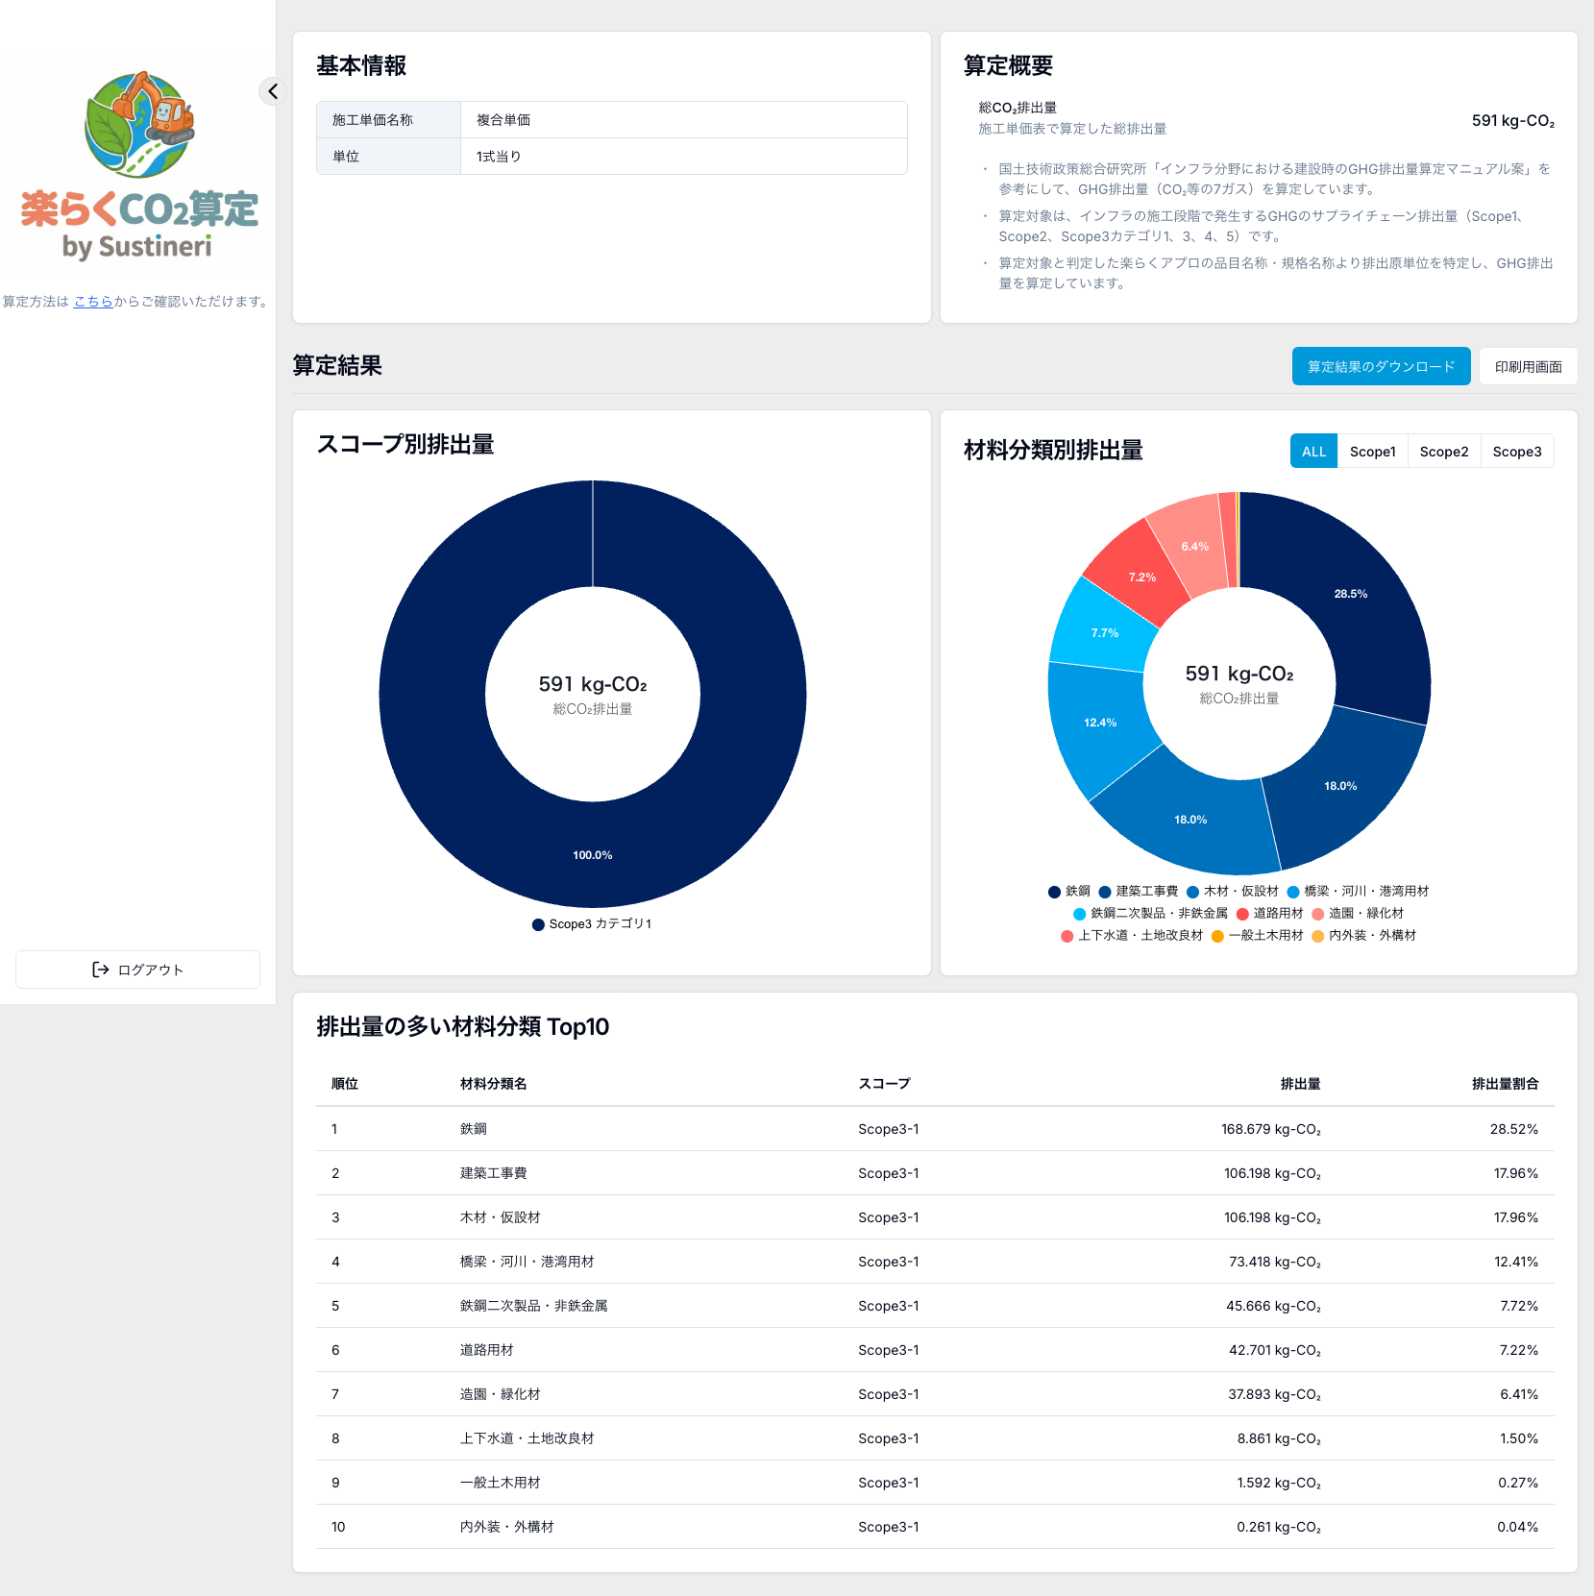Viewport: 1594px width, 1596px height.
Task: Click the 591 kg-CO₂ total in 算定概要
Action: click(1512, 121)
